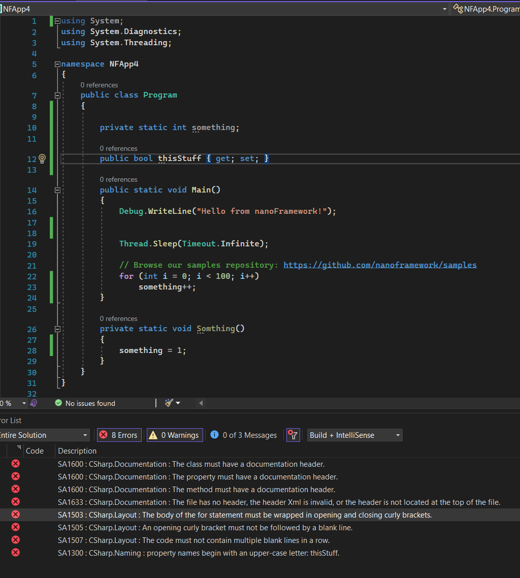The width and height of the screenshot is (520, 578).
Task: Open the nanoframework samples GitHub link
Action: (380, 265)
